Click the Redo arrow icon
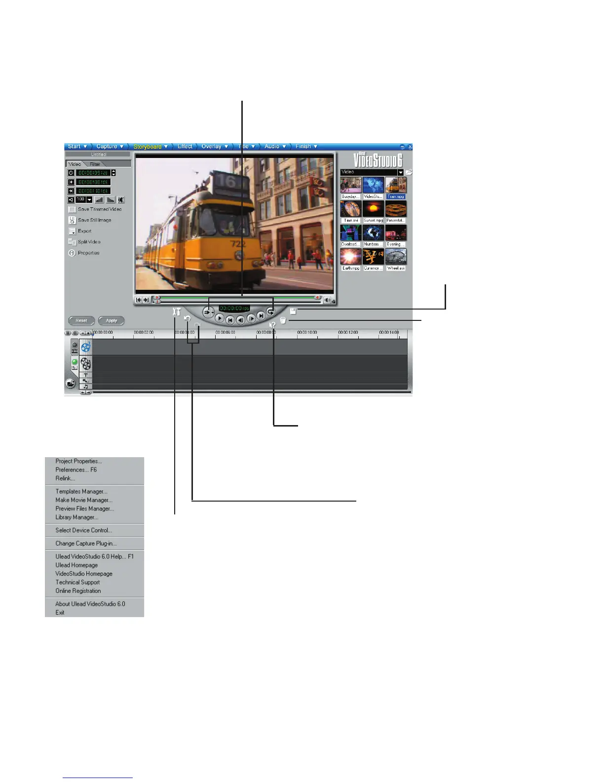604x782 pixels. pyautogui.click(x=197, y=325)
